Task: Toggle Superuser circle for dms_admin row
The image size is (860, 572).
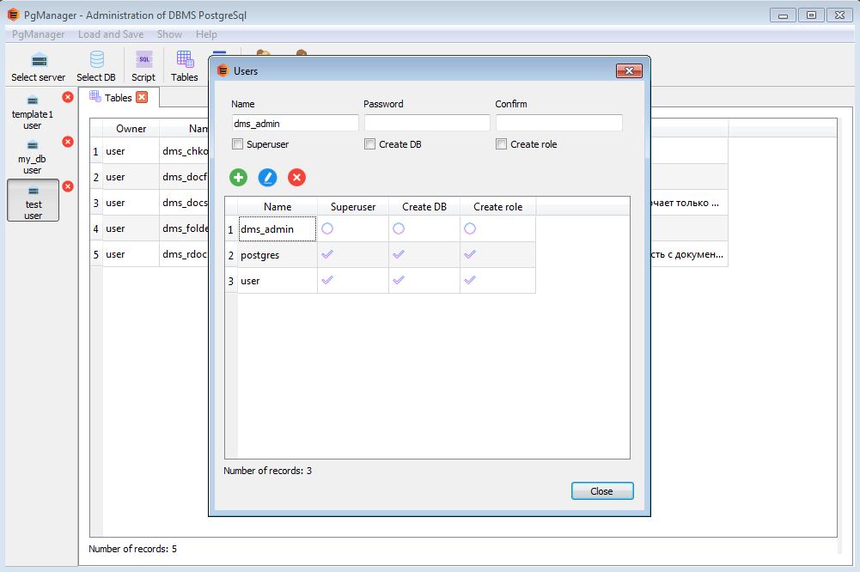Action: coord(327,229)
